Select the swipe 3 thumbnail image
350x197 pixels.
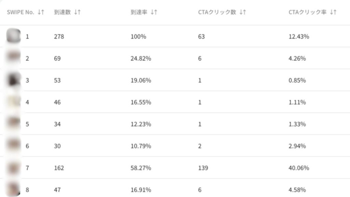[x=14, y=80]
